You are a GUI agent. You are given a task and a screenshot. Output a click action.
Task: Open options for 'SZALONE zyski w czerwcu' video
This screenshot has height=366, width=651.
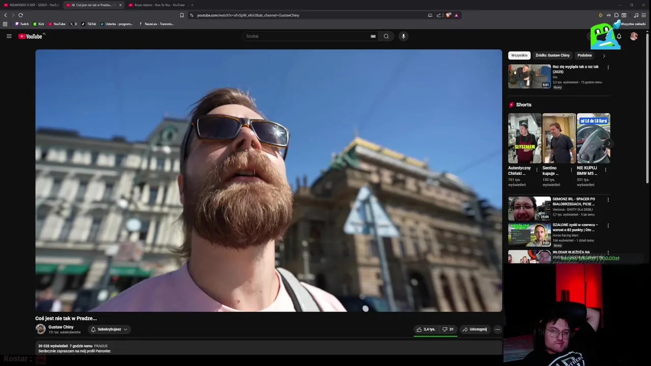[x=608, y=225]
